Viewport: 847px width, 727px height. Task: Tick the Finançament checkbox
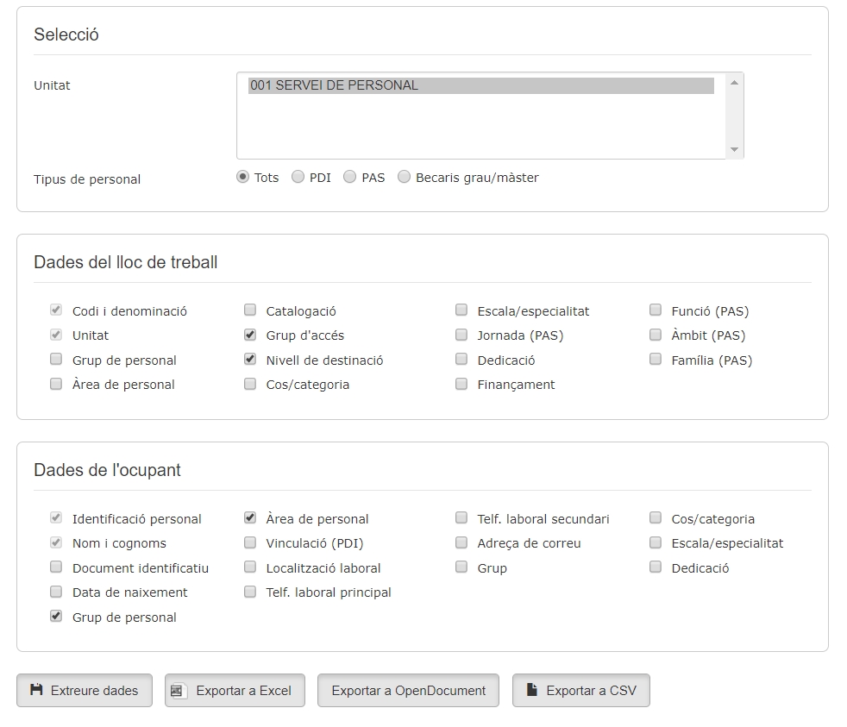click(461, 384)
